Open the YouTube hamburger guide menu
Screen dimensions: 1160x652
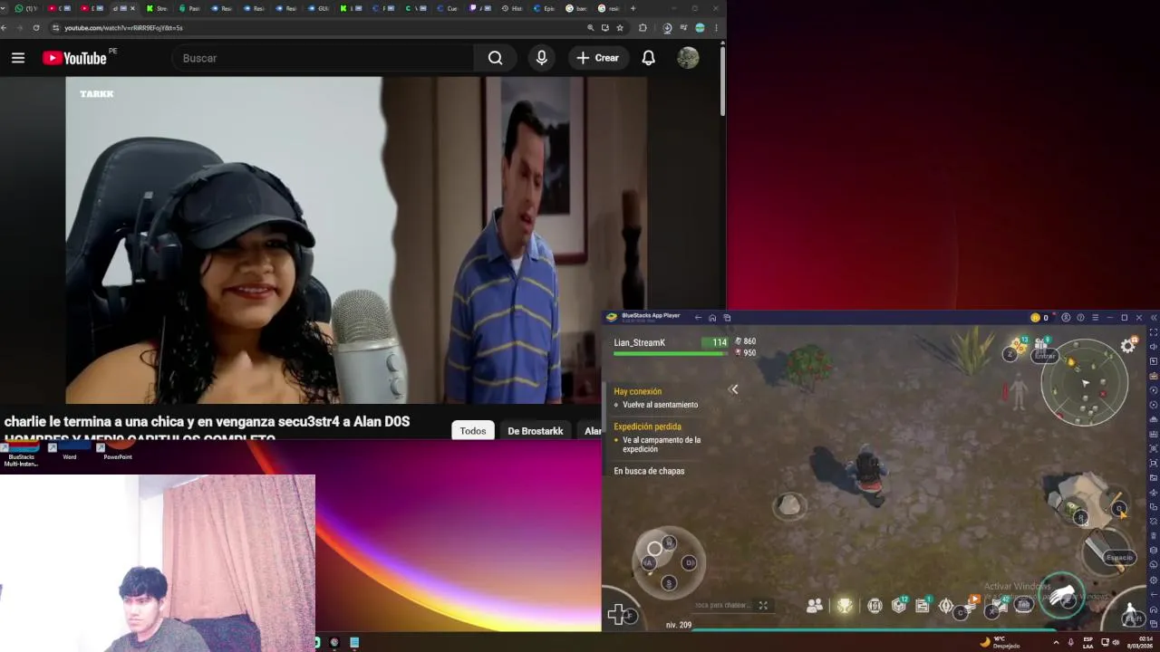(18, 58)
